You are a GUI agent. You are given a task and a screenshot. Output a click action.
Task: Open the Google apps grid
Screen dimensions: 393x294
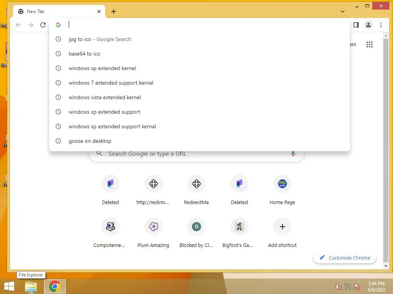370,44
